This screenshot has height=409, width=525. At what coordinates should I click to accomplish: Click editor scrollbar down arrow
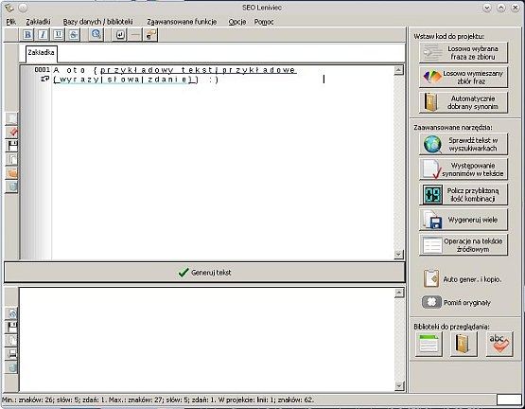point(398,255)
